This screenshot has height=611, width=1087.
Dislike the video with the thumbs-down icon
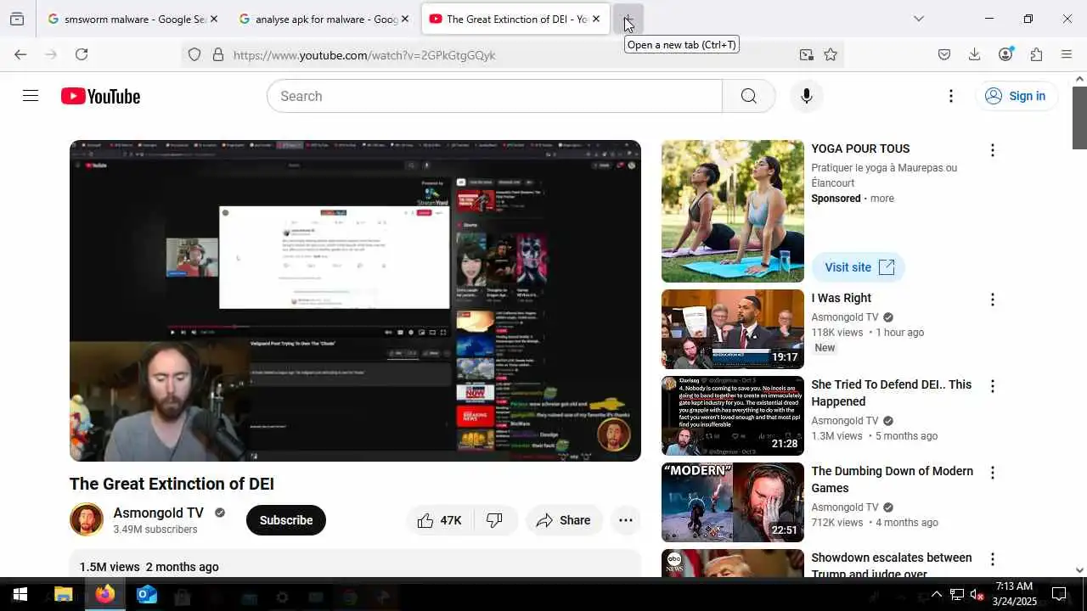click(494, 520)
